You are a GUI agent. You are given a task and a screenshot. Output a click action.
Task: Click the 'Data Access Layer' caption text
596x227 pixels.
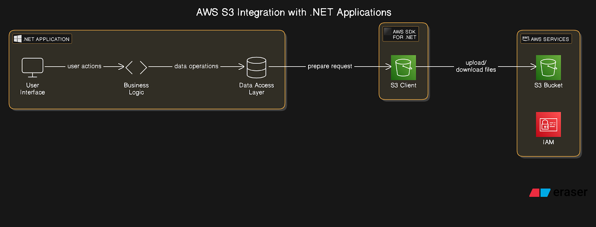[x=257, y=89]
